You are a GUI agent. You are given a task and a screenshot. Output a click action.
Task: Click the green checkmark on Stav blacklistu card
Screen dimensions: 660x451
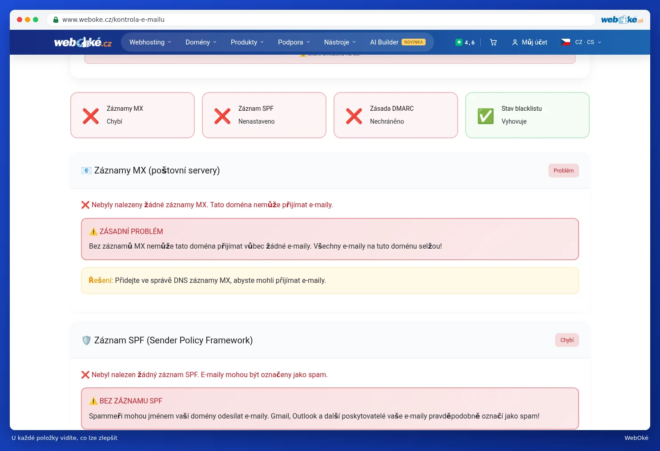pos(486,116)
